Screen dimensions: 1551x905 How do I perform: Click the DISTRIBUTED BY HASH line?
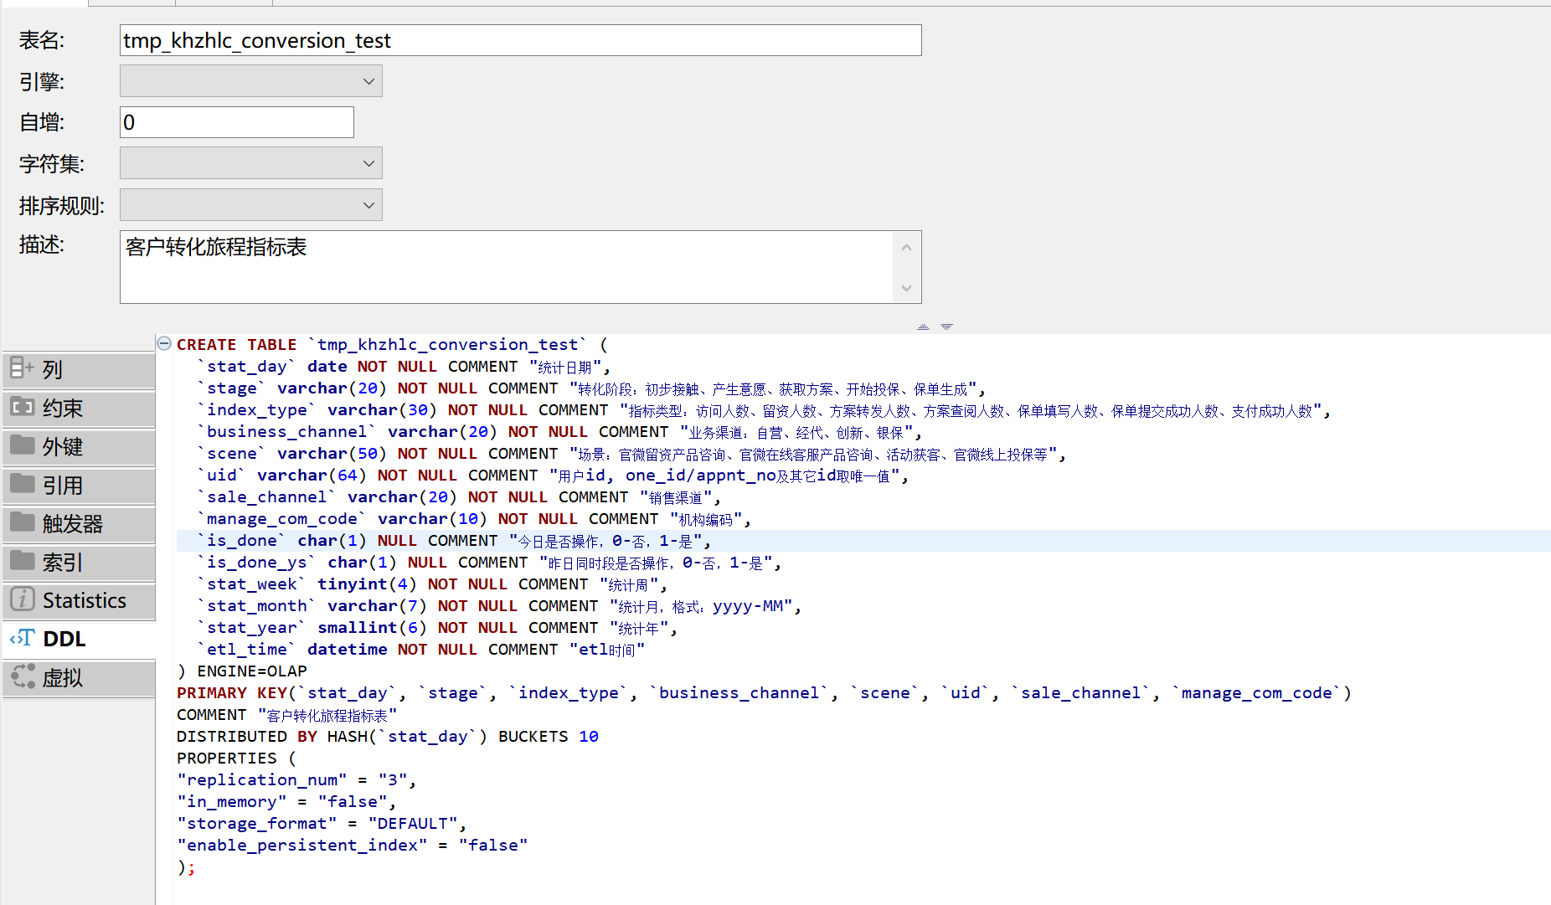[x=388, y=737]
